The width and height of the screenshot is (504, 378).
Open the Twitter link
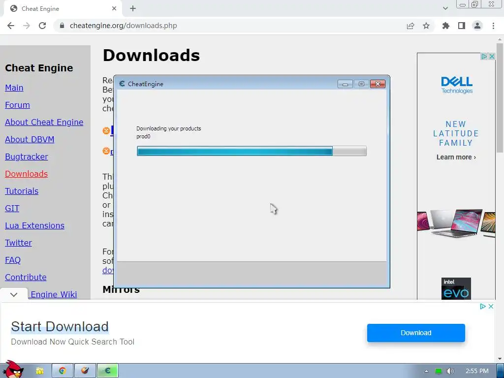pyautogui.click(x=18, y=243)
